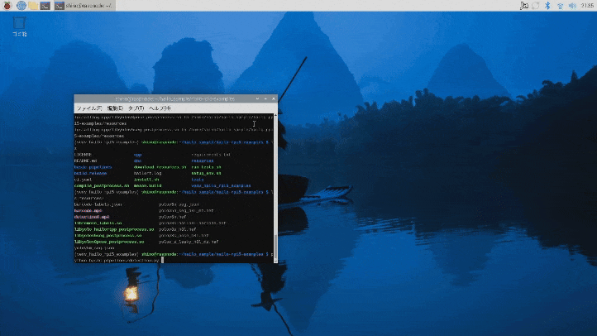Open the trash (ゴミ箱) desktop icon

[19, 26]
